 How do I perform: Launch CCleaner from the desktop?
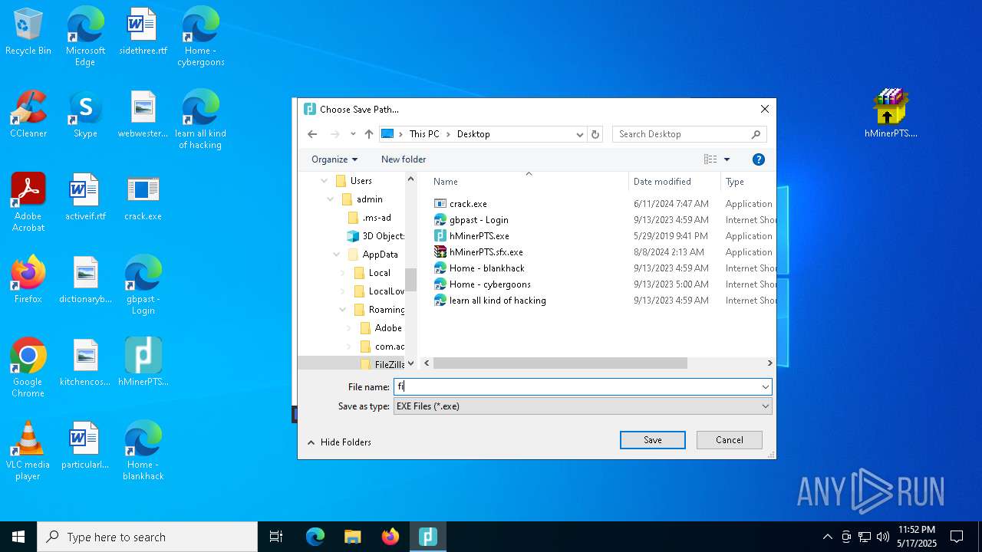click(x=28, y=115)
